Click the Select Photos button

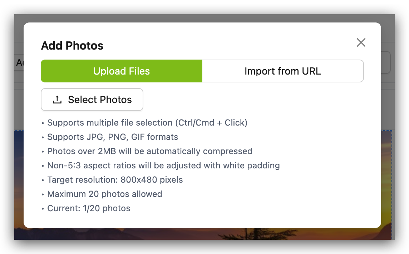[92, 100]
